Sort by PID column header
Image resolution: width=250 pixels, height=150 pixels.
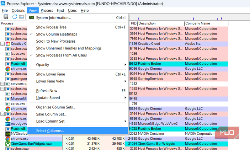[133, 23]
